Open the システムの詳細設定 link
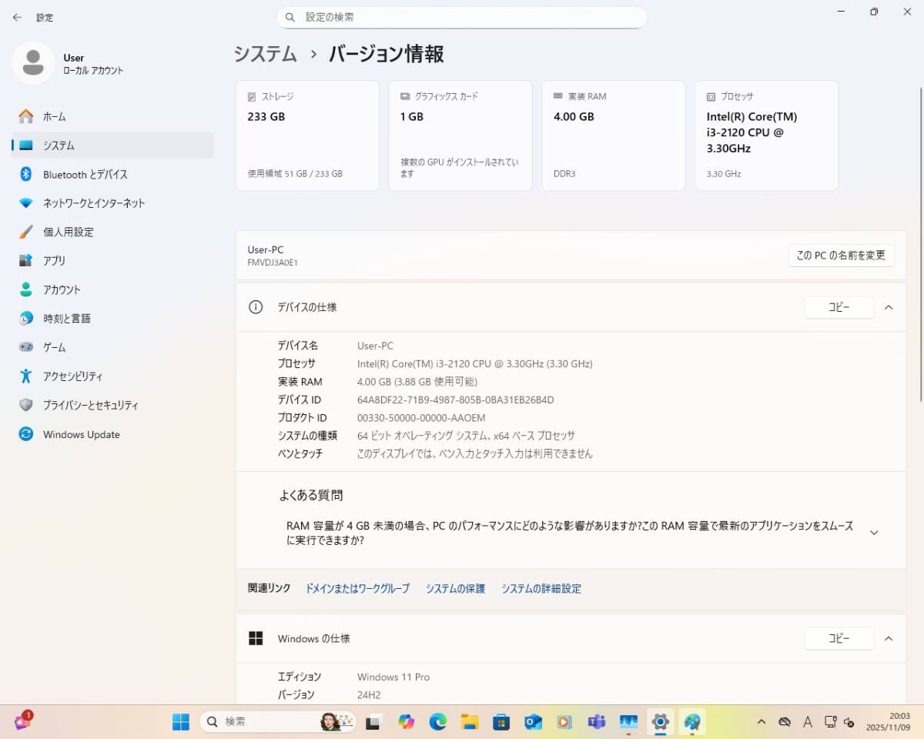The height and width of the screenshot is (739, 924). [541, 588]
